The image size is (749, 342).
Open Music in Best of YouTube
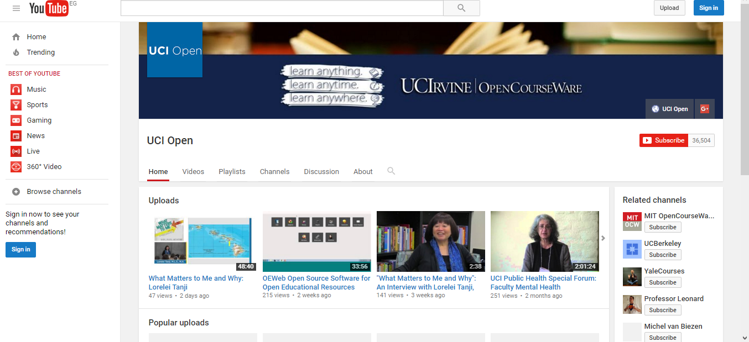pyautogui.click(x=37, y=90)
